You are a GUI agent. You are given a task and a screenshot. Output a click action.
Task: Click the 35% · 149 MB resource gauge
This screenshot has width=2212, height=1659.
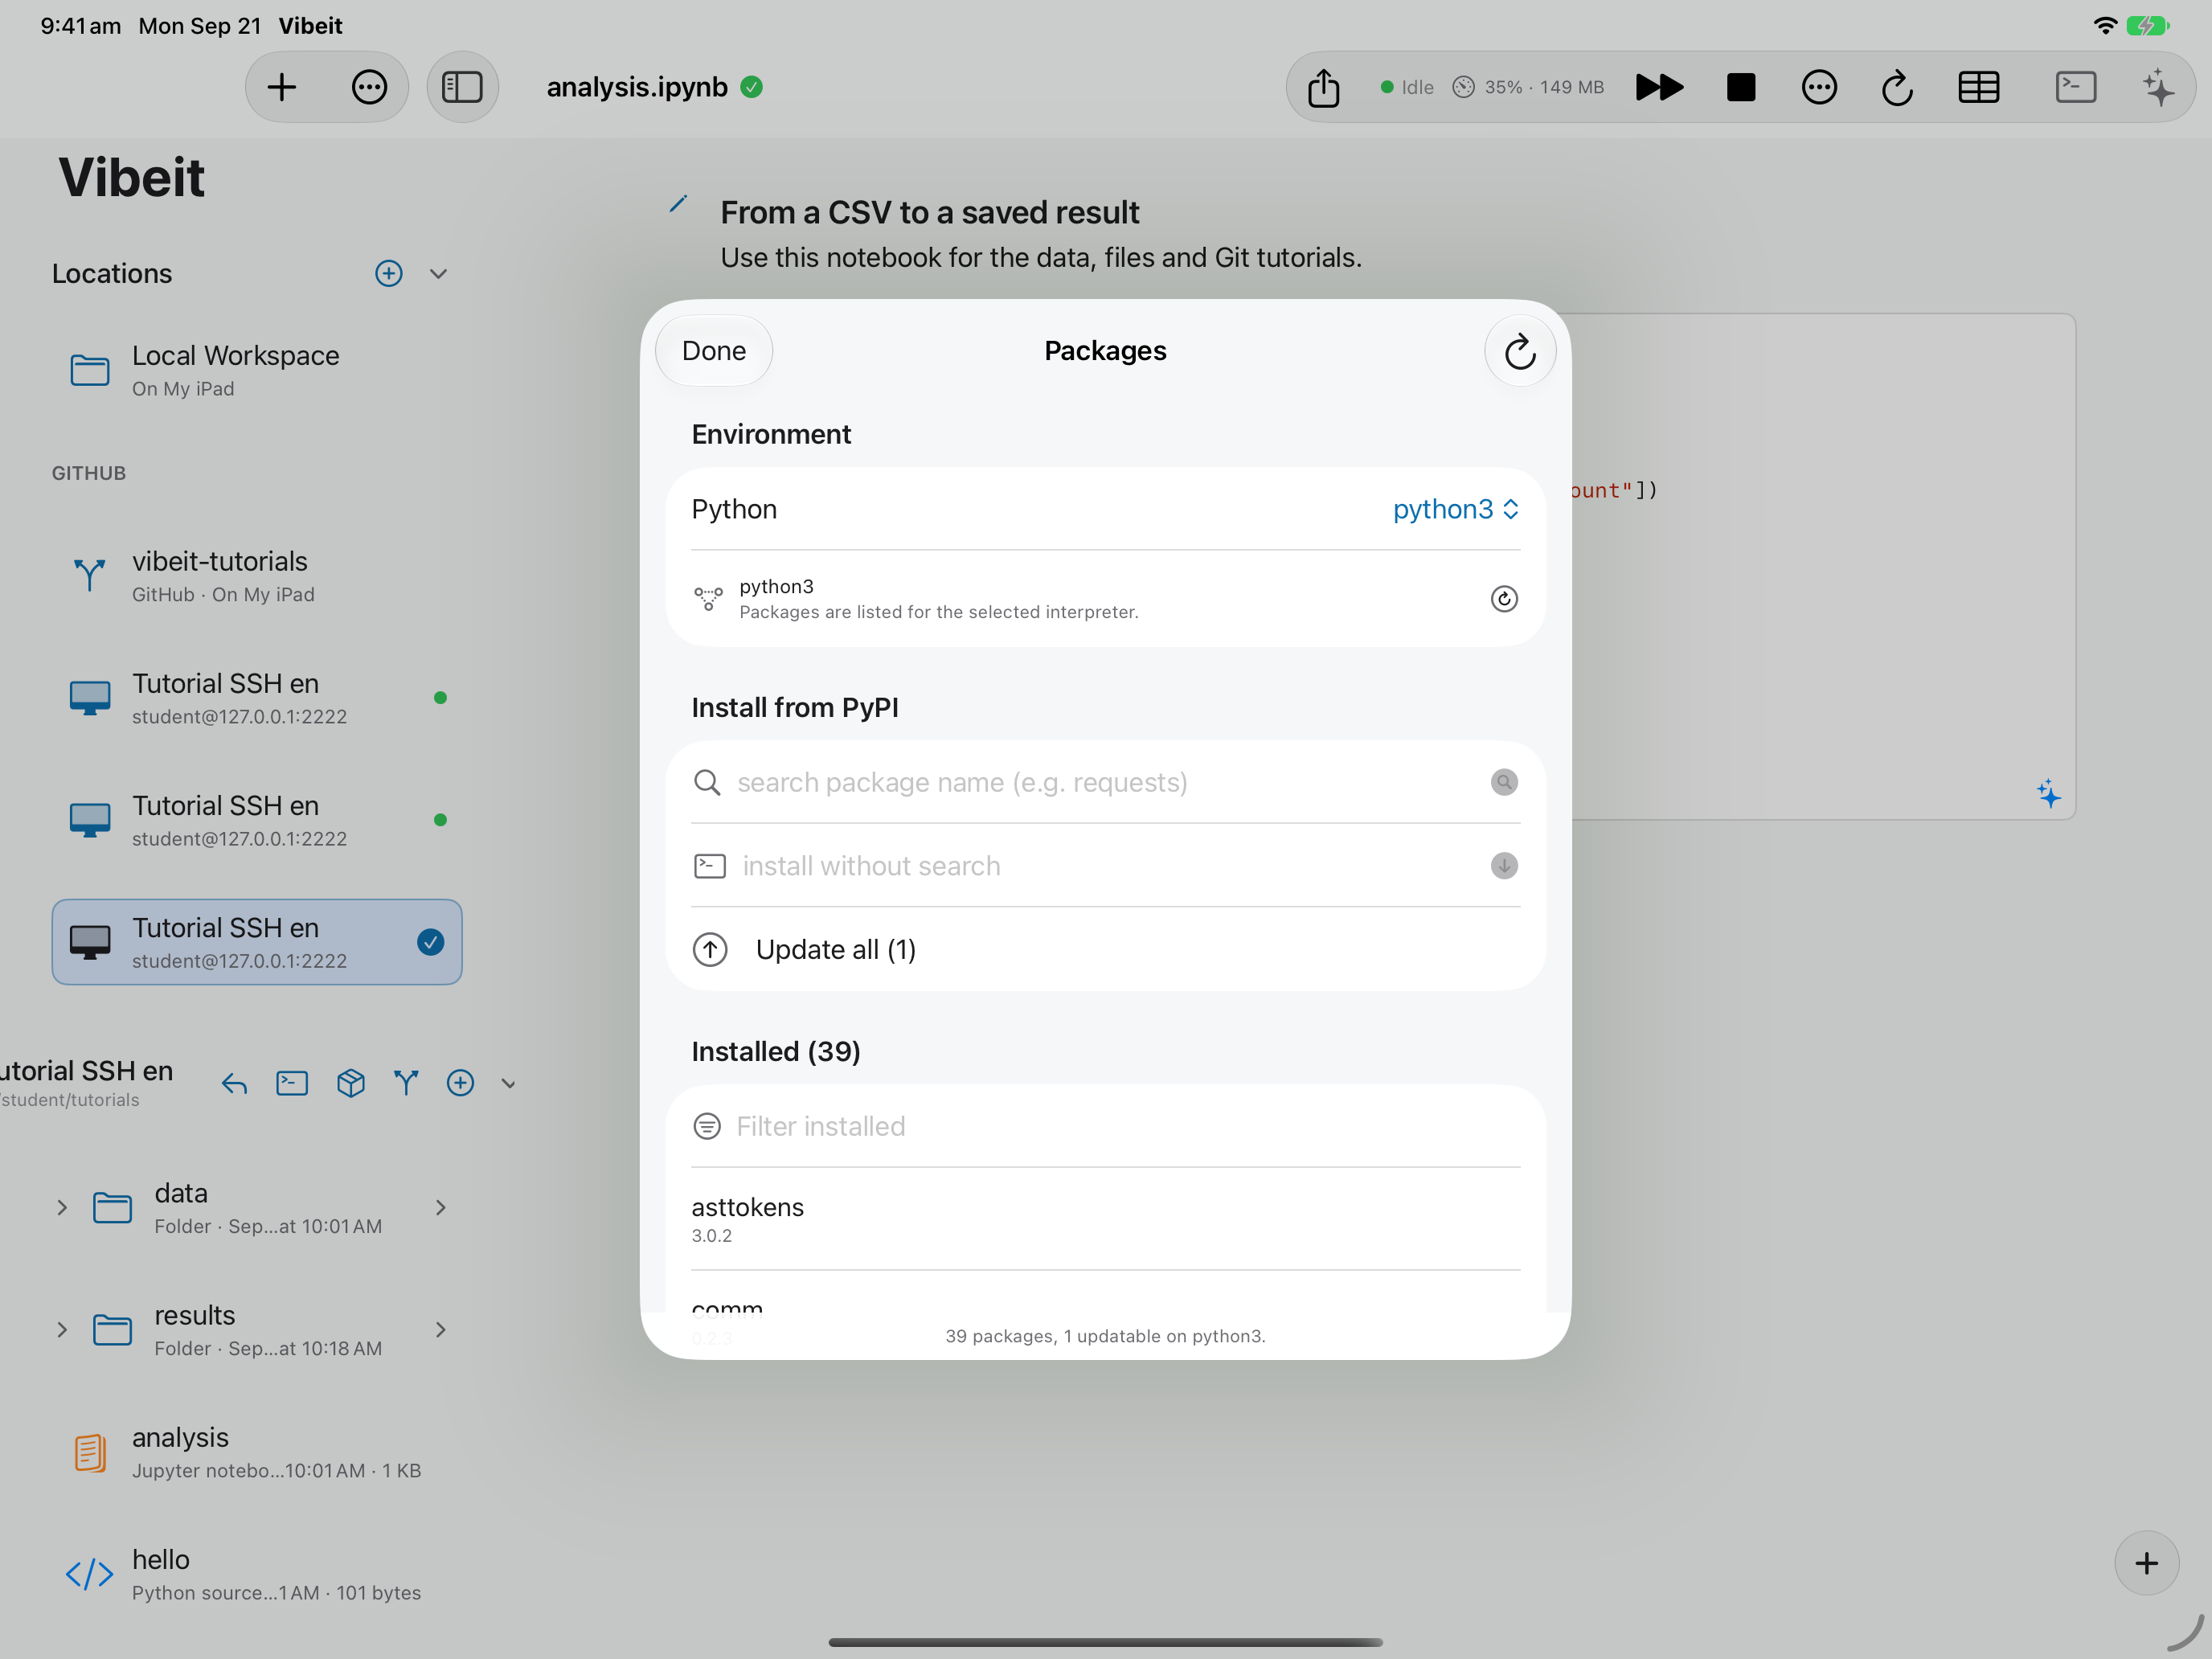pyautogui.click(x=1528, y=87)
